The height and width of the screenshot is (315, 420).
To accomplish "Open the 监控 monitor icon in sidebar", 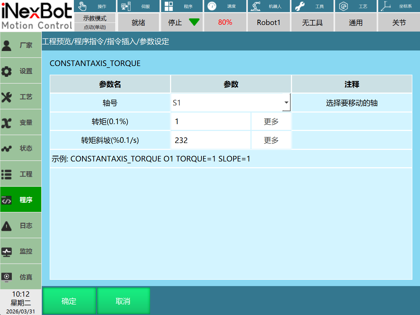I will tap(7, 251).
